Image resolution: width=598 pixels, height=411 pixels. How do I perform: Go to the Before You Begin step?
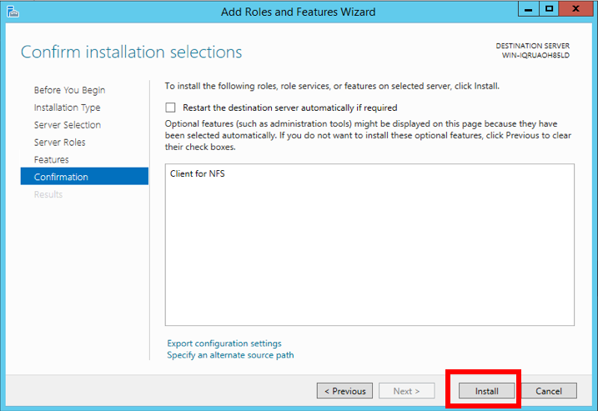point(69,90)
